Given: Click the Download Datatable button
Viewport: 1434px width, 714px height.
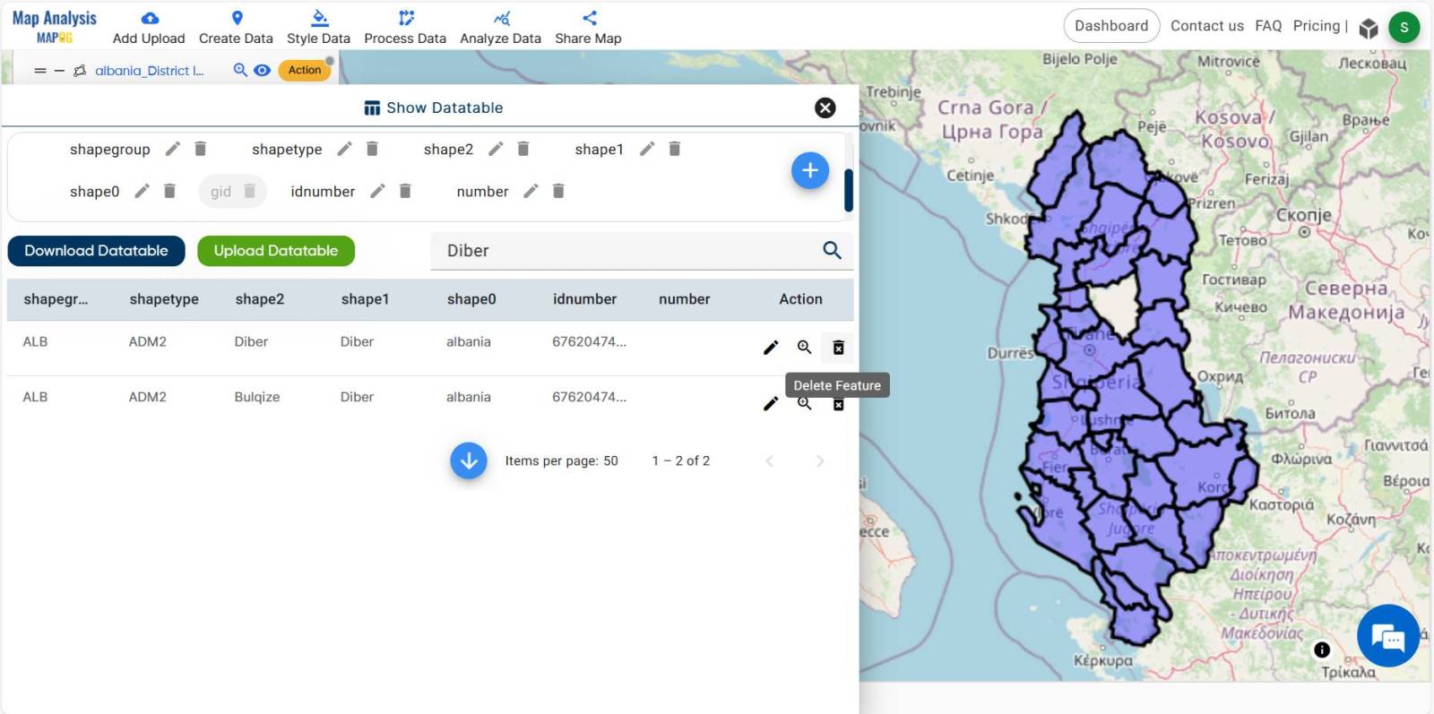Looking at the screenshot, I should [96, 251].
